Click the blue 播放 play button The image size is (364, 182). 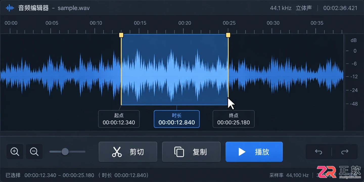pyautogui.click(x=254, y=152)
